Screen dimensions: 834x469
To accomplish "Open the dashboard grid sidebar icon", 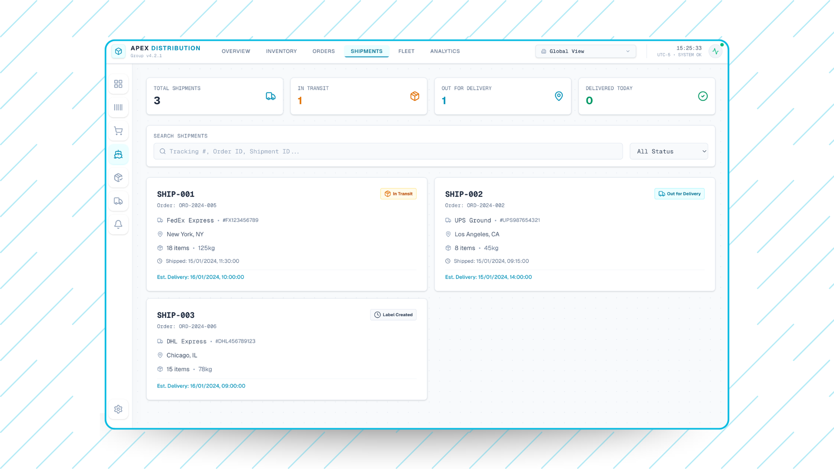I will tap(118, 84).
